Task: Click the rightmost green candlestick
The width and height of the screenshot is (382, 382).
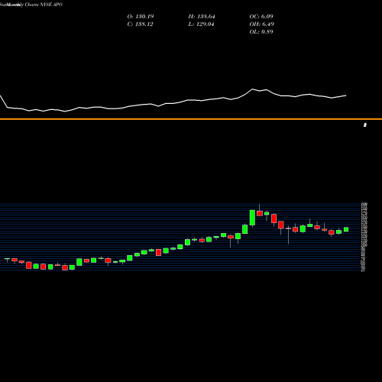Action: 346,229
